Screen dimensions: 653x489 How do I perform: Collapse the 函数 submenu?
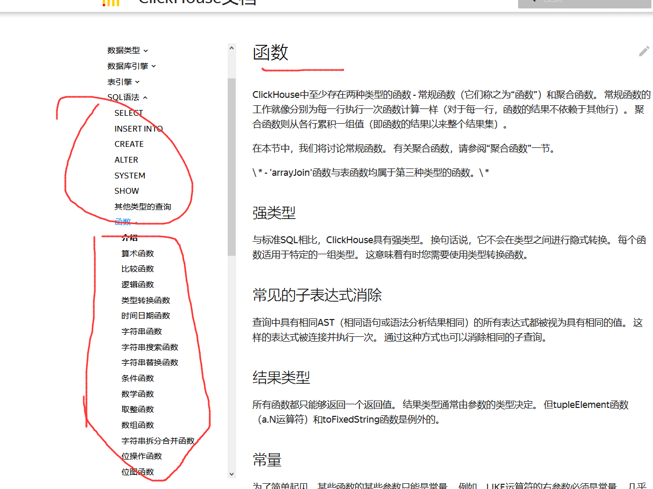126,222
